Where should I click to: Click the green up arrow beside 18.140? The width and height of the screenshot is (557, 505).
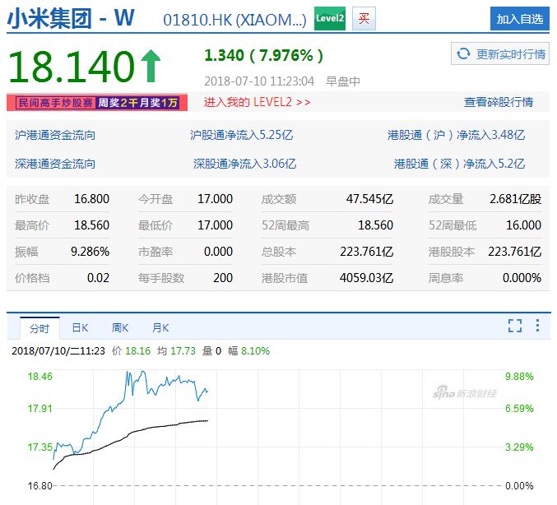(151, 66)
